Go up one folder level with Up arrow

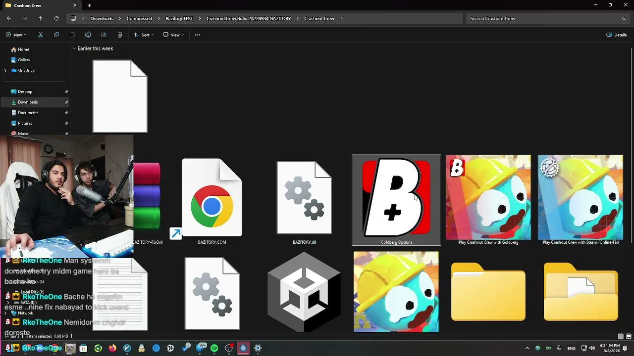(x=41, y=18)
